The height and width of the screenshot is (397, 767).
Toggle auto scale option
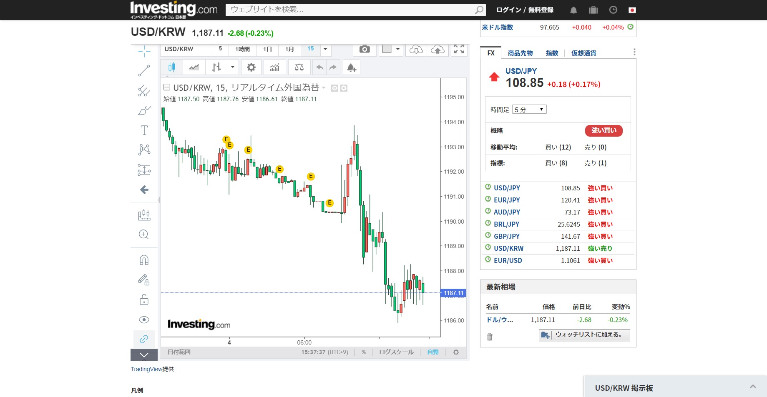click(433, 352)
